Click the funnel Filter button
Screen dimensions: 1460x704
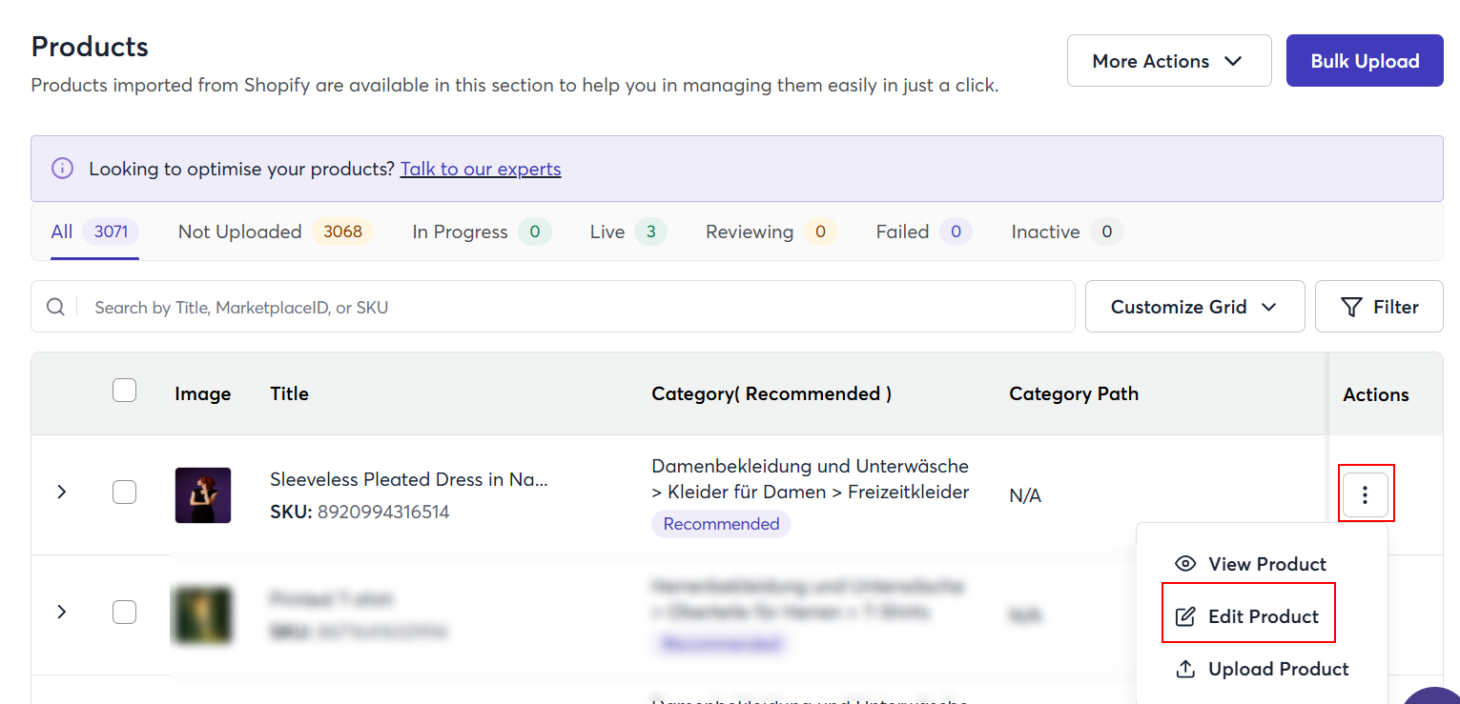pyautogui.click(x=1378, y=307)
